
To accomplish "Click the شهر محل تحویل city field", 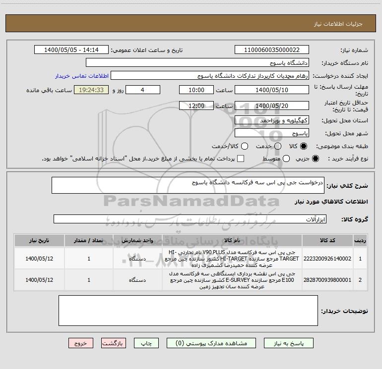I will [272, 133].
